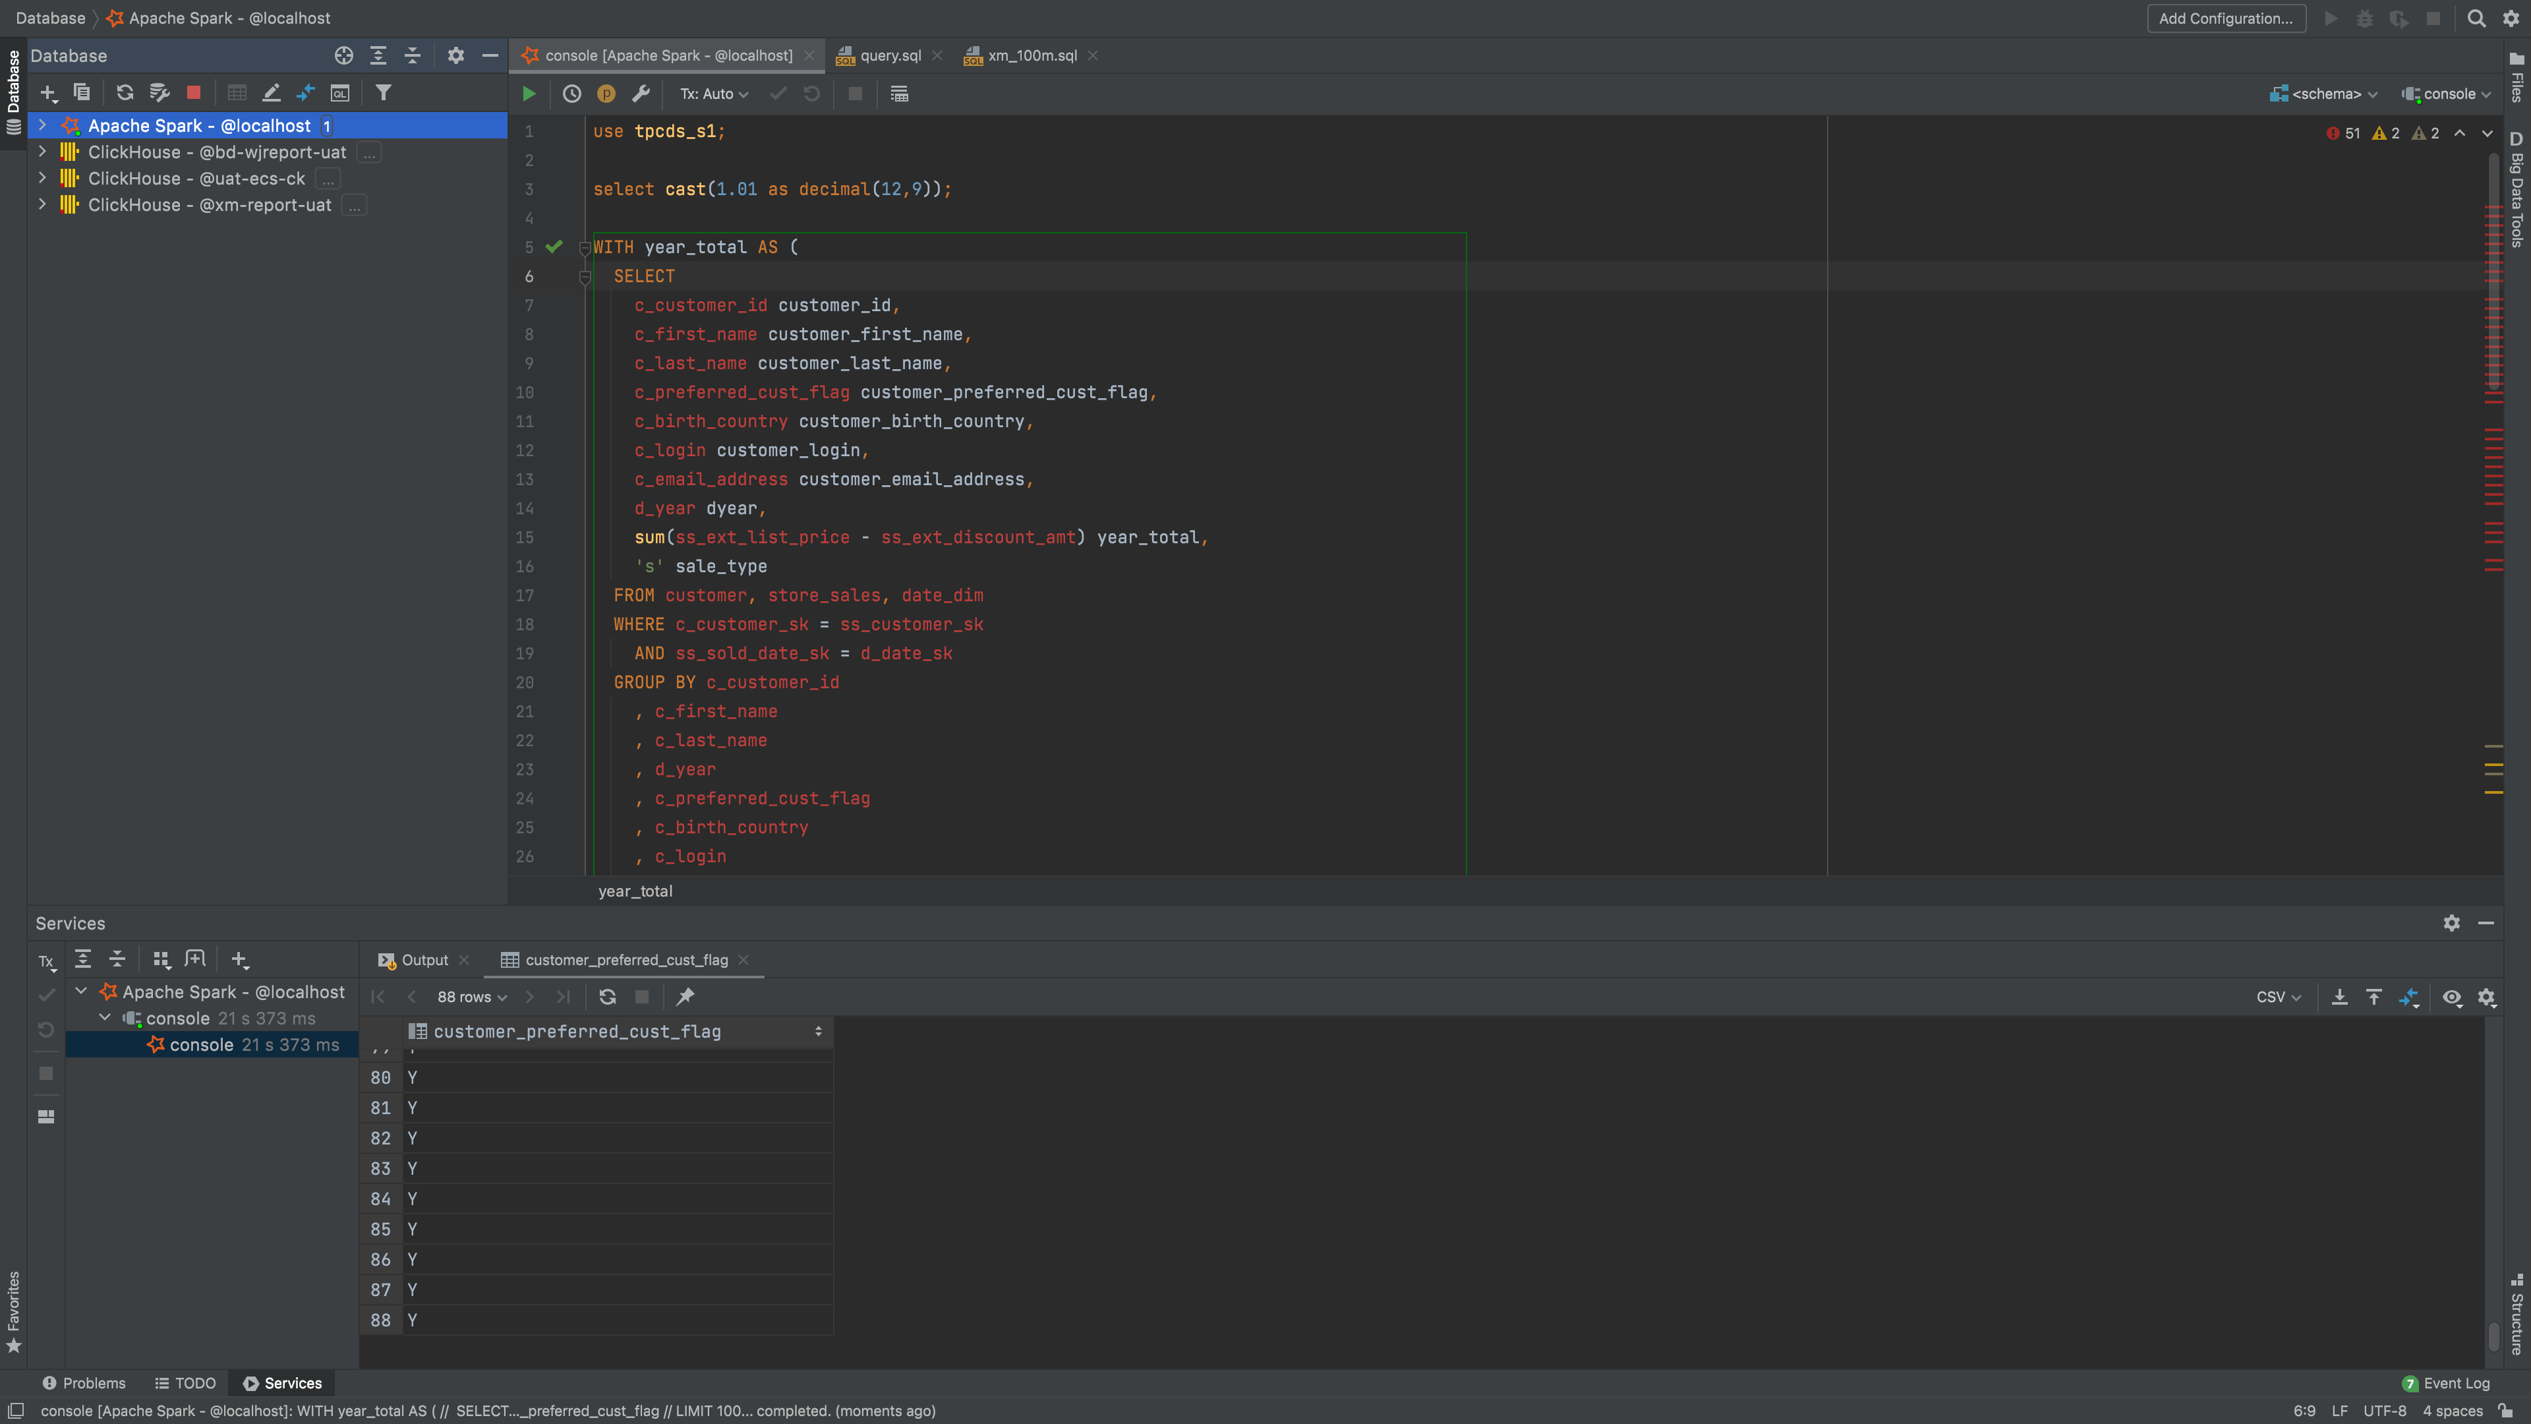Image resolution: width=2531 pixels, height=1424 pixels.
Task: Switch to the query.sql editor tab
Action: pyautogui.click(x=889, y=55)
